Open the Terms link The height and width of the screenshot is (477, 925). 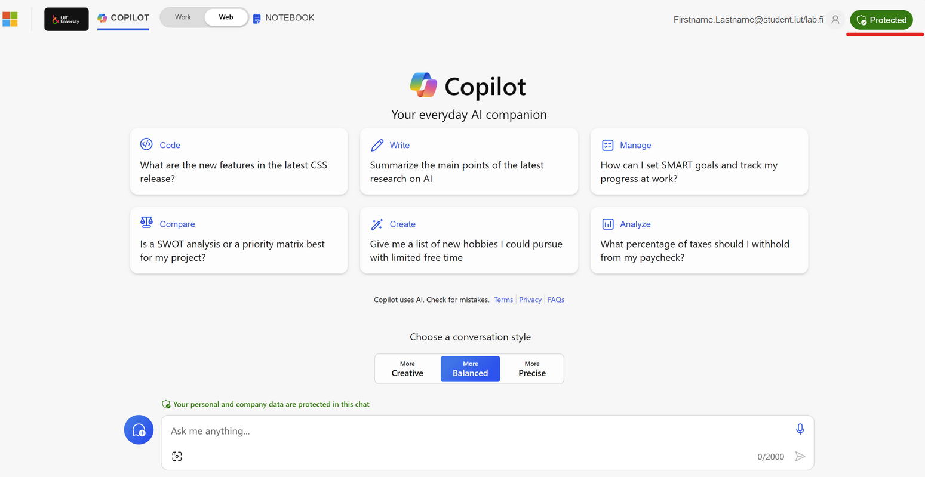point(503,300)
